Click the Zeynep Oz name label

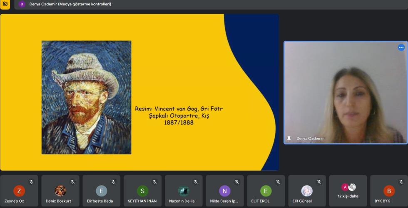pyautogui.click(x=14, y=201)
